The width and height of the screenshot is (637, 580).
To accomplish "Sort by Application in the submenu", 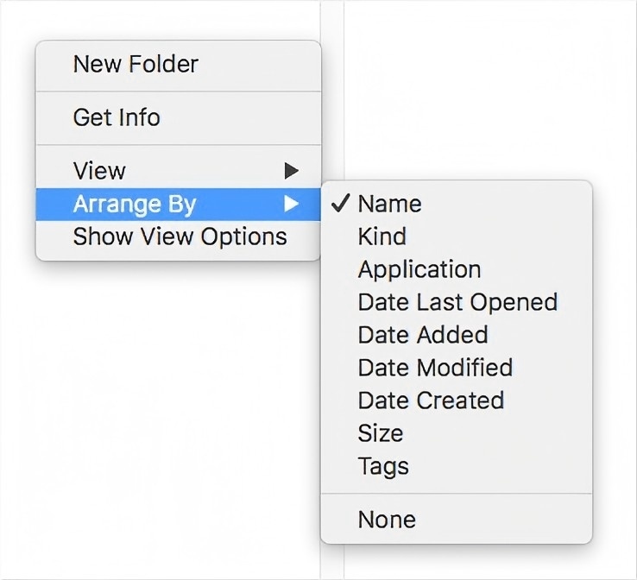I will pos(419,269).
